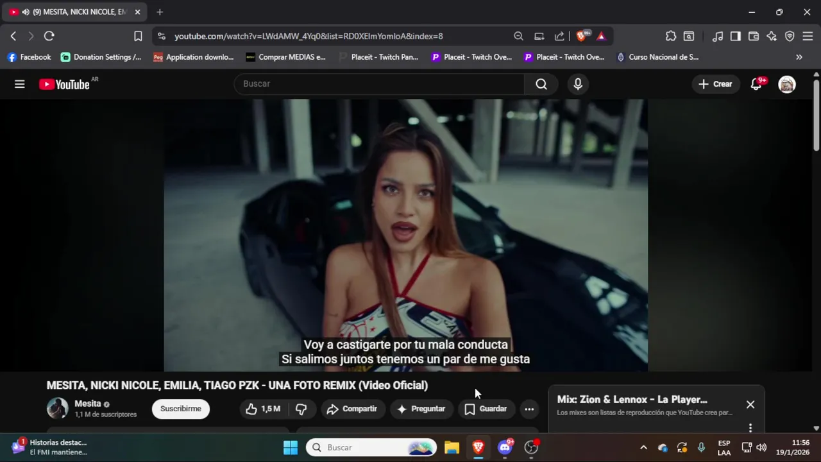Open the Facebook bookmark
The height and width of the screenshot is (462, 821).
coord(29,57)
